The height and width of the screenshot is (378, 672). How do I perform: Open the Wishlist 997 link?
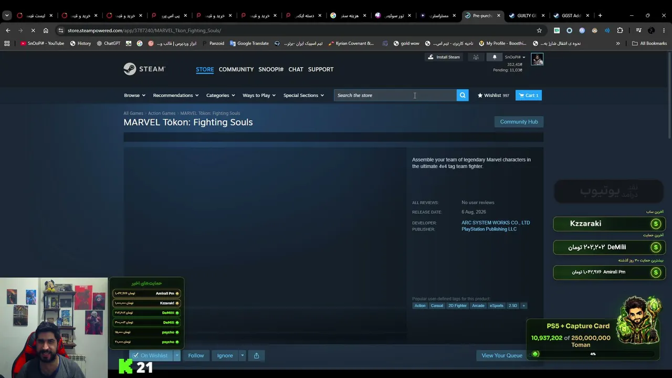493,96
